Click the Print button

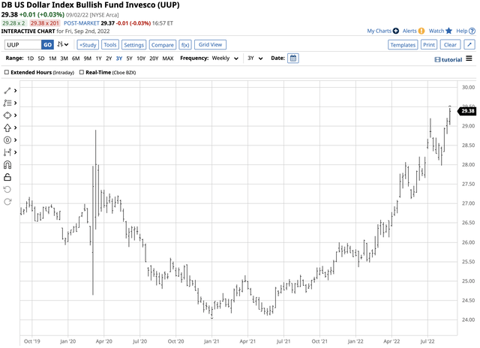(x=429, y=45)
